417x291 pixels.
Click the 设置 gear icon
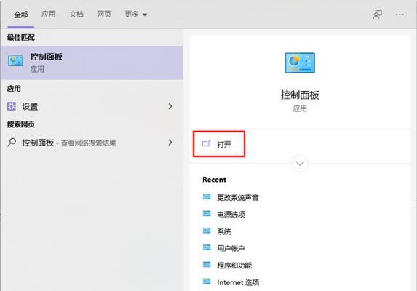click(x=12, y=106)
